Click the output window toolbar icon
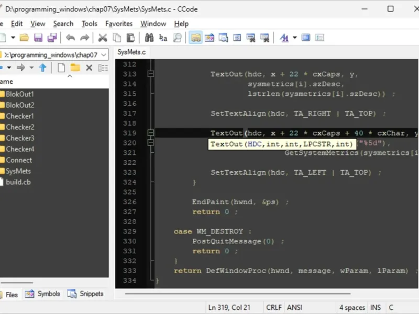Screen dimensions: 419x314 [237, 38]
